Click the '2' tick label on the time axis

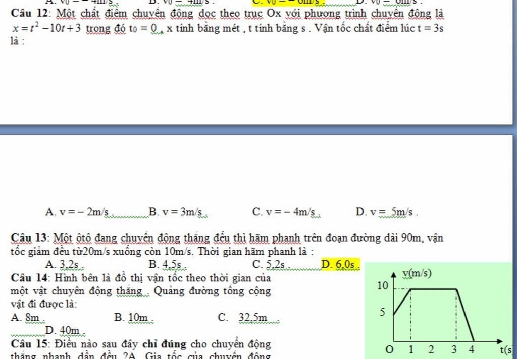431,349
